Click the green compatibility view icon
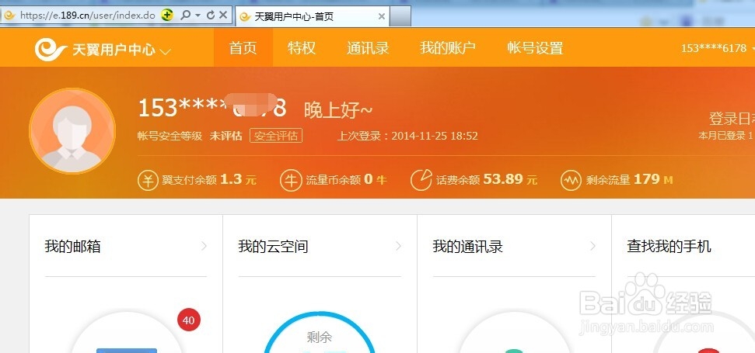 click(x=167, y=16)
